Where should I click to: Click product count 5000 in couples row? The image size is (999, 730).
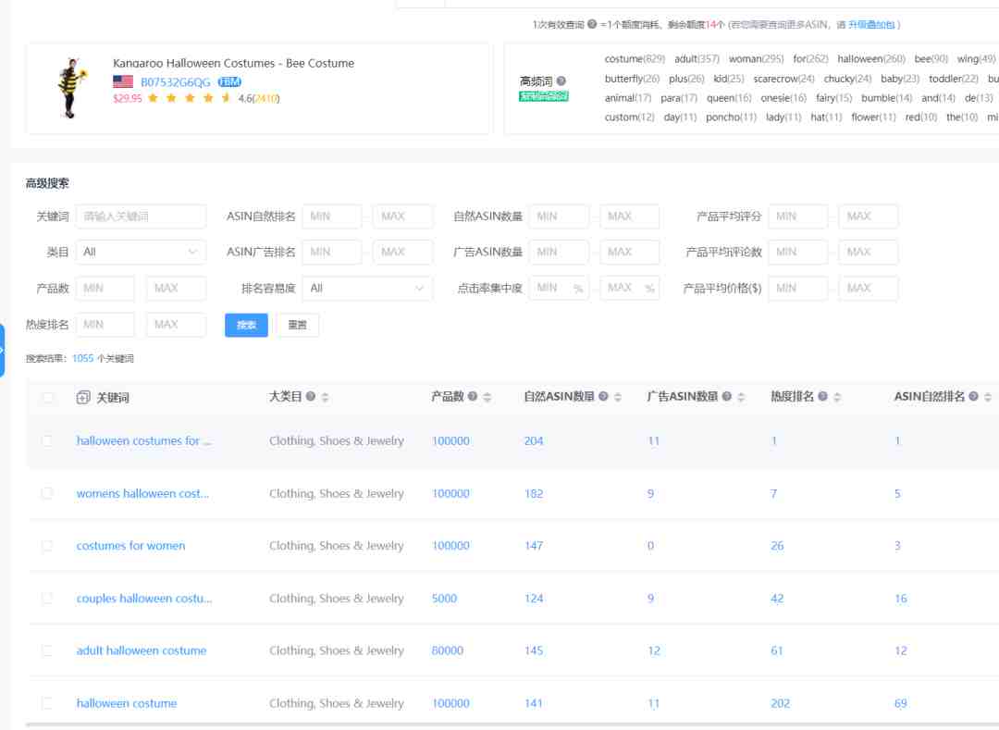pos(444,598)
